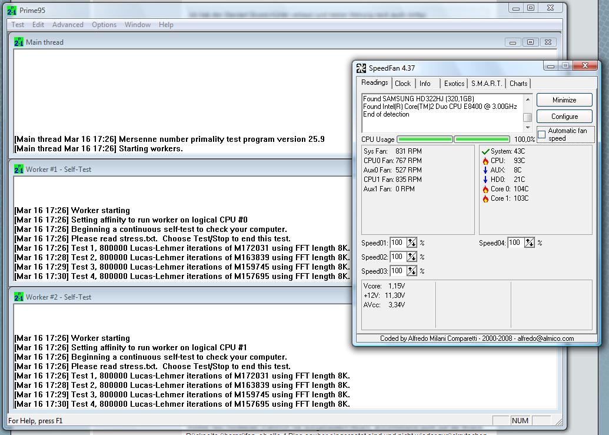
Task: Click the Speed01 spinner arrows
Action: point(412,243)
